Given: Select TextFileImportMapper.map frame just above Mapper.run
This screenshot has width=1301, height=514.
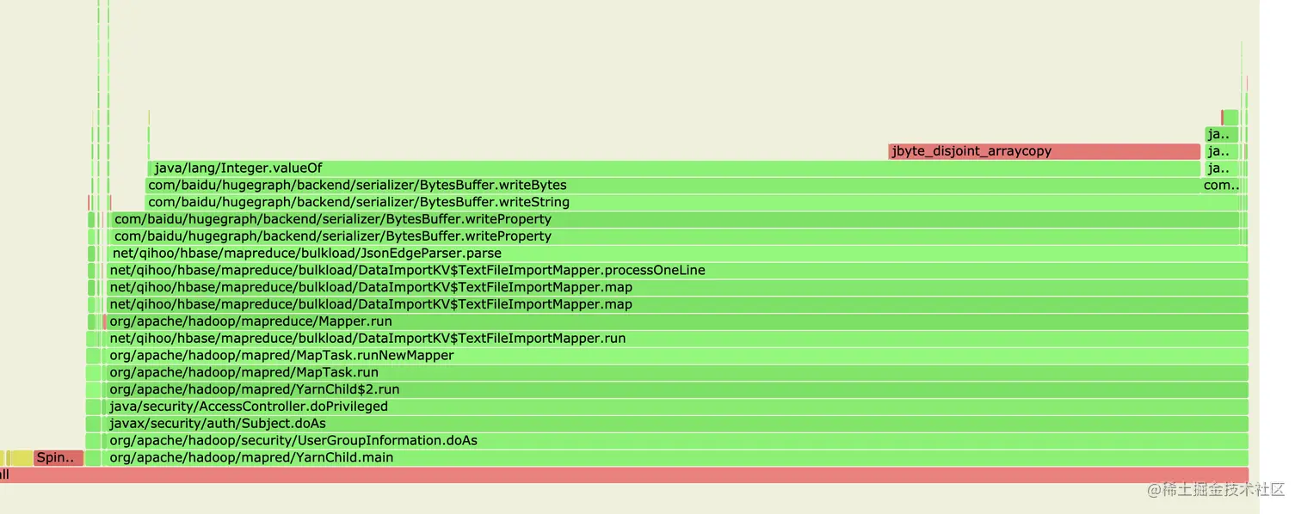Looking at the screenshot, I should 677,304.
